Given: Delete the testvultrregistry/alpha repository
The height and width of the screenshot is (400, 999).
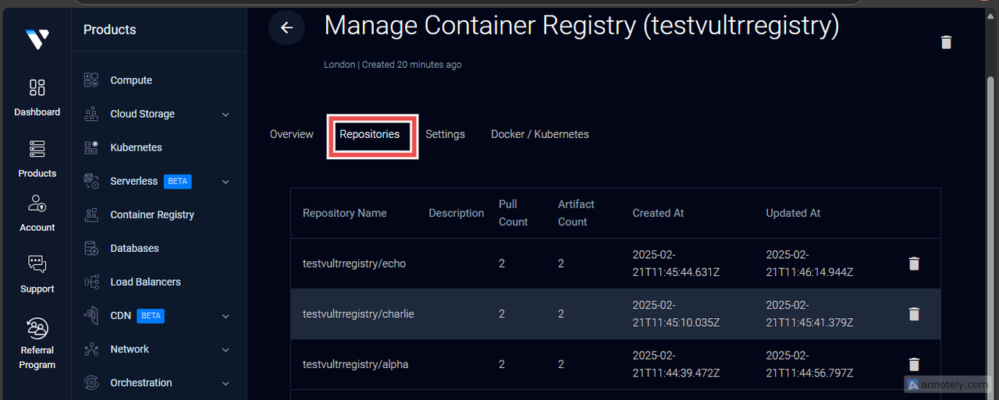Looking at the screenshot, I should click(914, 364).
